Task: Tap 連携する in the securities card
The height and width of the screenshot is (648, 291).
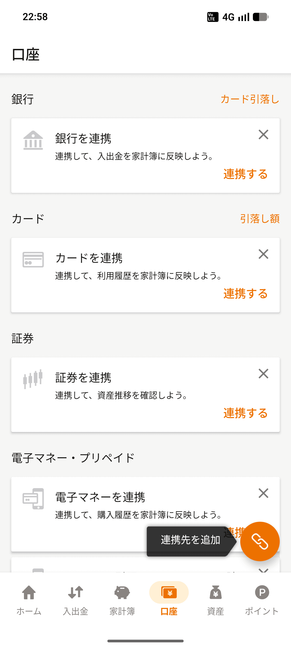Action: coord(245,413)
